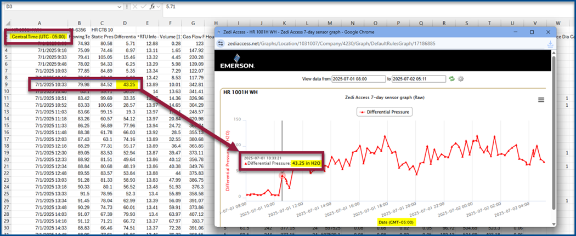Image resolution: width=576 pixels, height=236 pixels.
Task: Select Excel column F header
Action: point(170,23)
